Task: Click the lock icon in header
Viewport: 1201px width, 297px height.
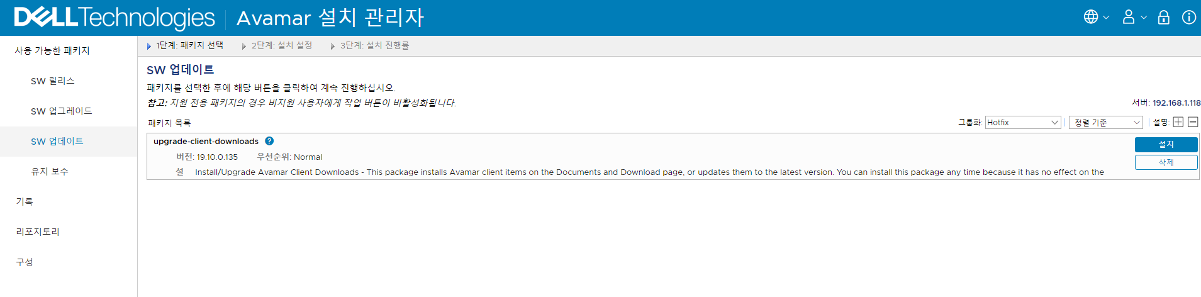Action: pyautogui.click(x=1164, y=17)
